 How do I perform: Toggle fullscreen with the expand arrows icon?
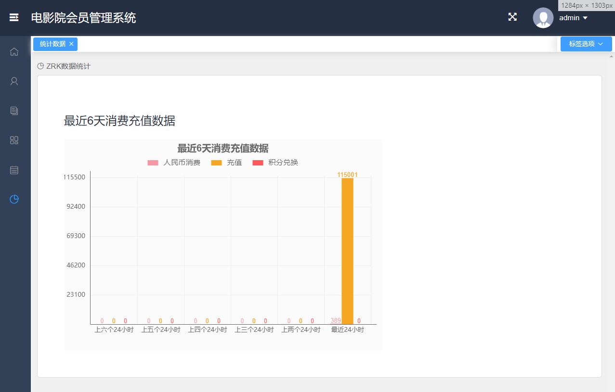pos(512,17)
